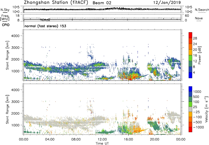
Task: Click the 500 label on Velocity colorbar
Action: 196,97
